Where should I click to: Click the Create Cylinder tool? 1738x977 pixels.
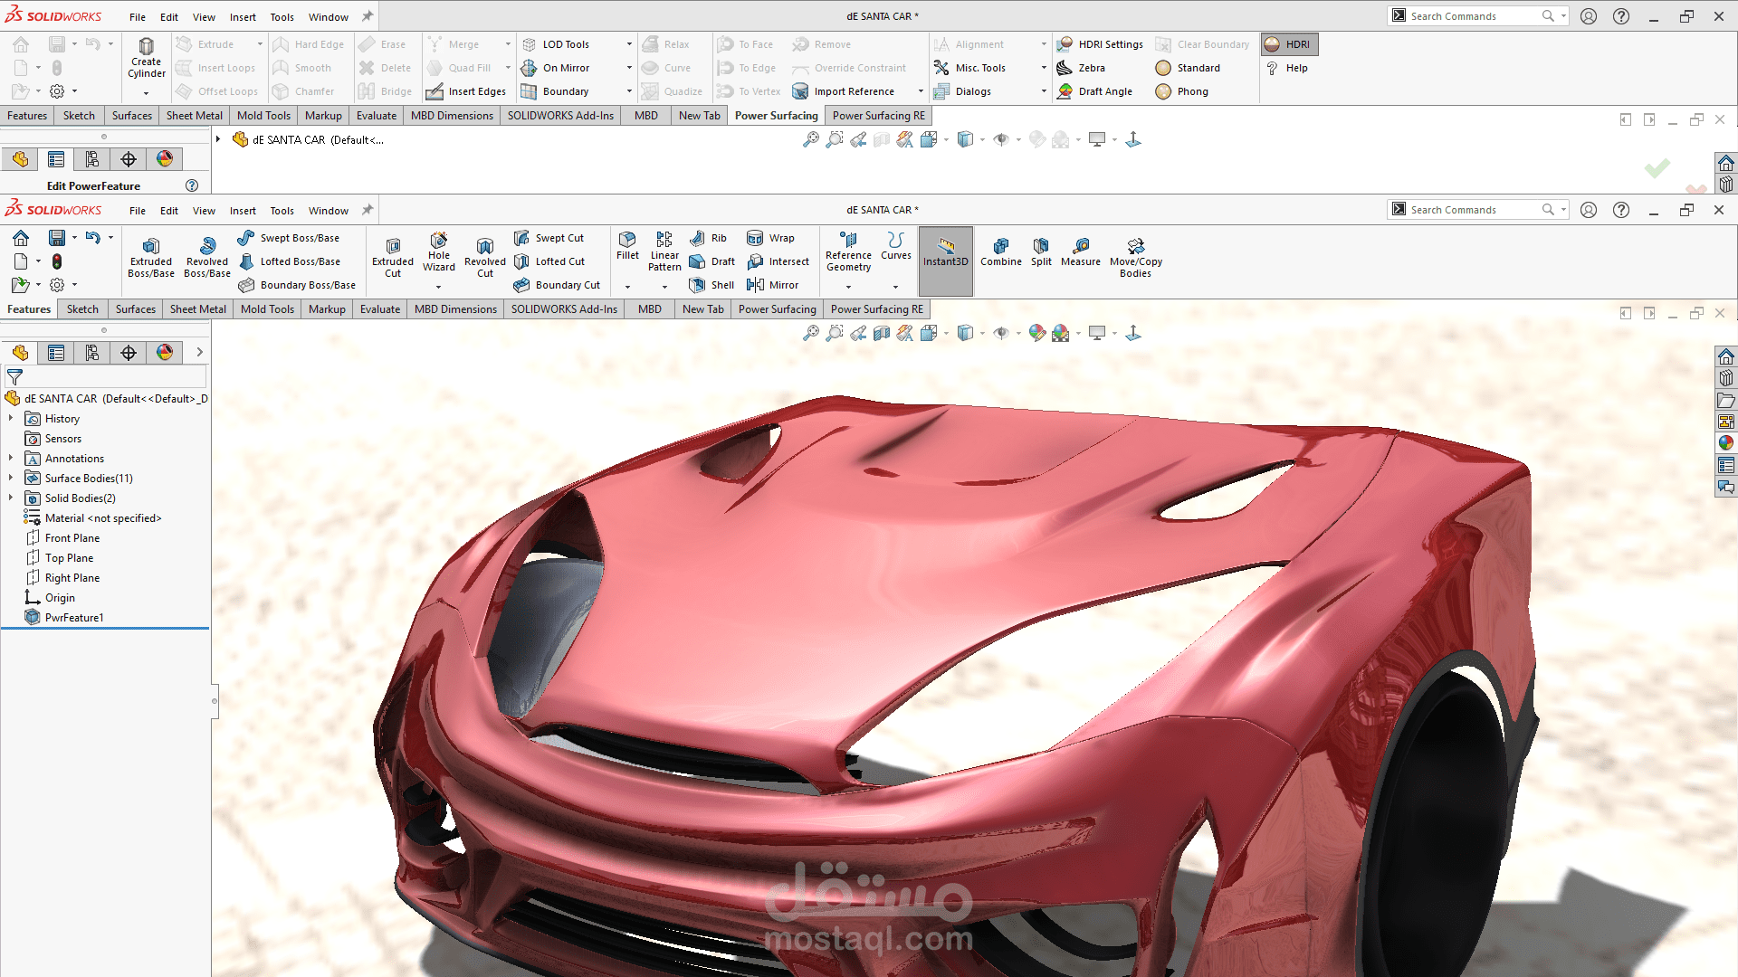146,58
